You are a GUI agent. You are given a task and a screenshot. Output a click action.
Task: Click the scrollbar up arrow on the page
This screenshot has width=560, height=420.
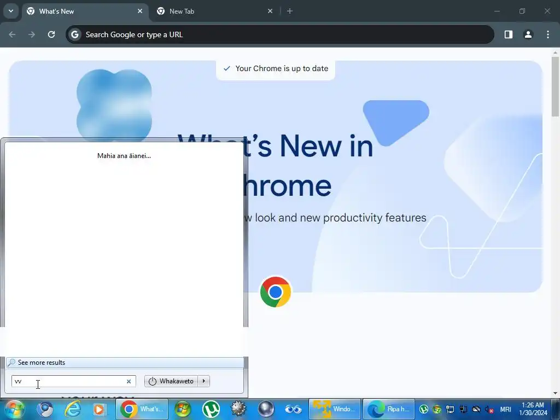(555, 52)
